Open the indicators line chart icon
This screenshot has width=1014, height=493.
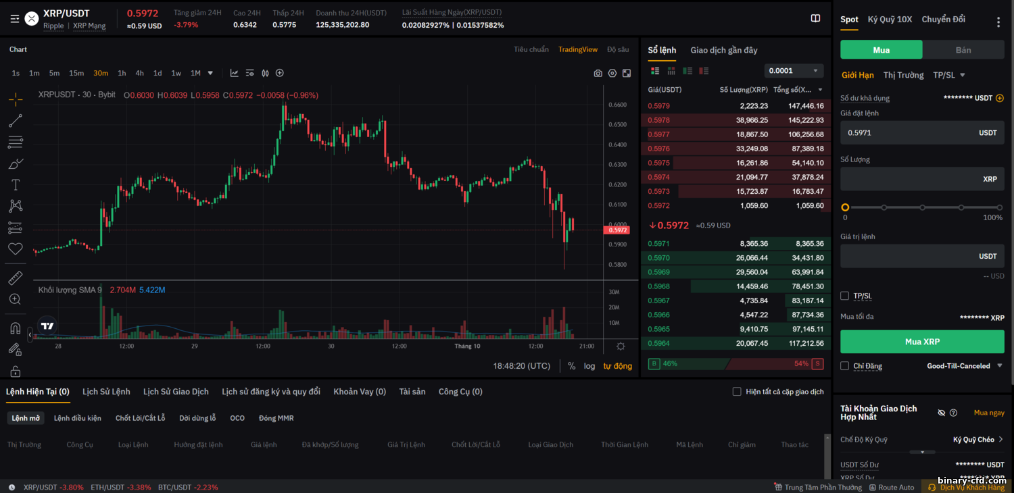[x=234, y=73]
